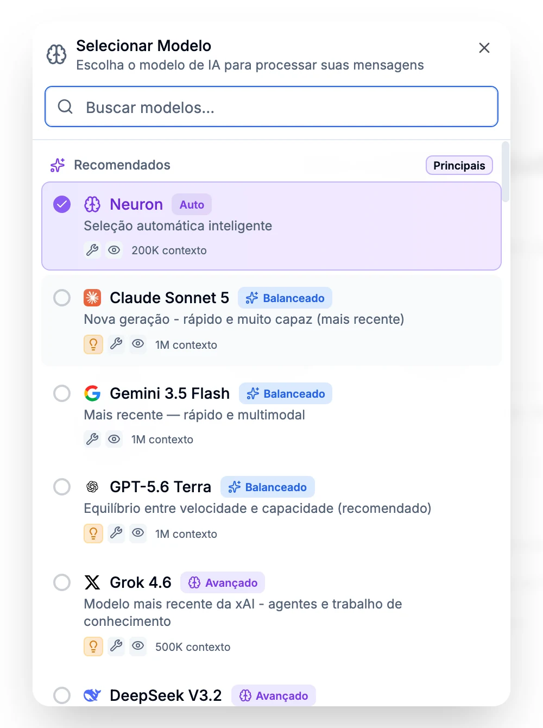Click Claude Sonnet 5 wrench tools icon
The width and height of the screenshot is (543, 728).
[116, 343]
